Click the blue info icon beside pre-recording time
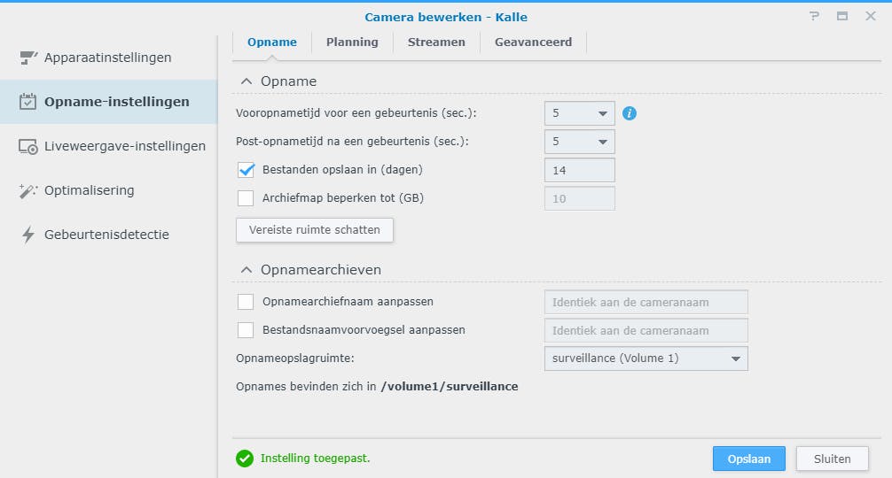This screenshot has height=478, width=892. [x=630, y=113]
